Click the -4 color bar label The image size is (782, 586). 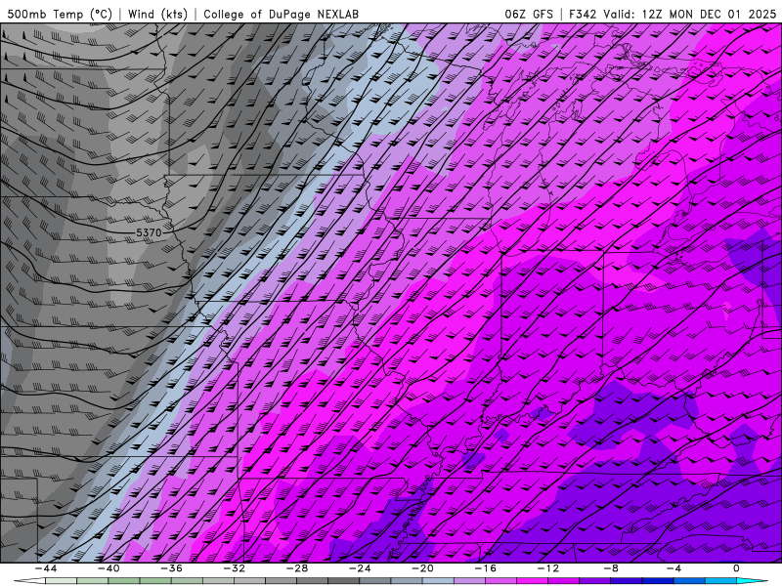tap(673, 568)
